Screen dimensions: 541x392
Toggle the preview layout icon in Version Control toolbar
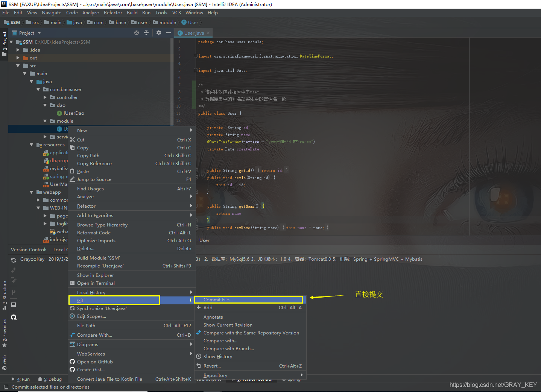[14, 305]
